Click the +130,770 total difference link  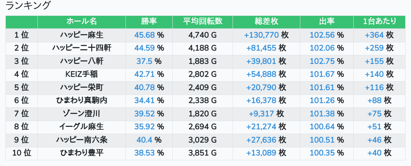coord(261,35)
